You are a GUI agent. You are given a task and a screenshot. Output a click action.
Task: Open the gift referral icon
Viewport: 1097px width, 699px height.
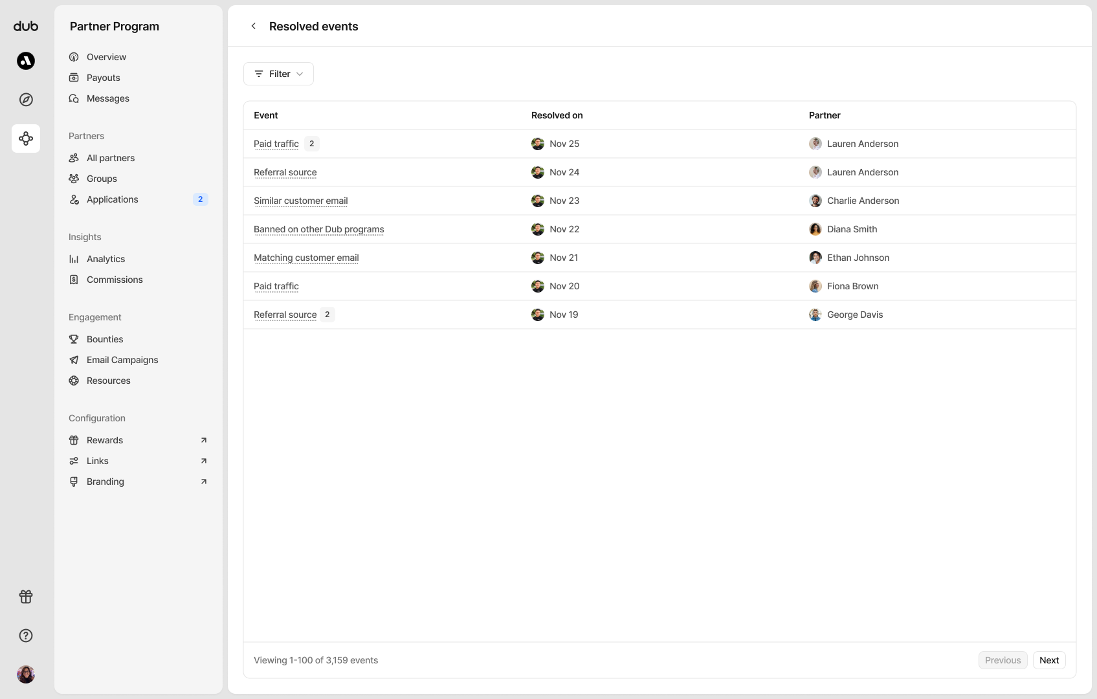[26, 597]
